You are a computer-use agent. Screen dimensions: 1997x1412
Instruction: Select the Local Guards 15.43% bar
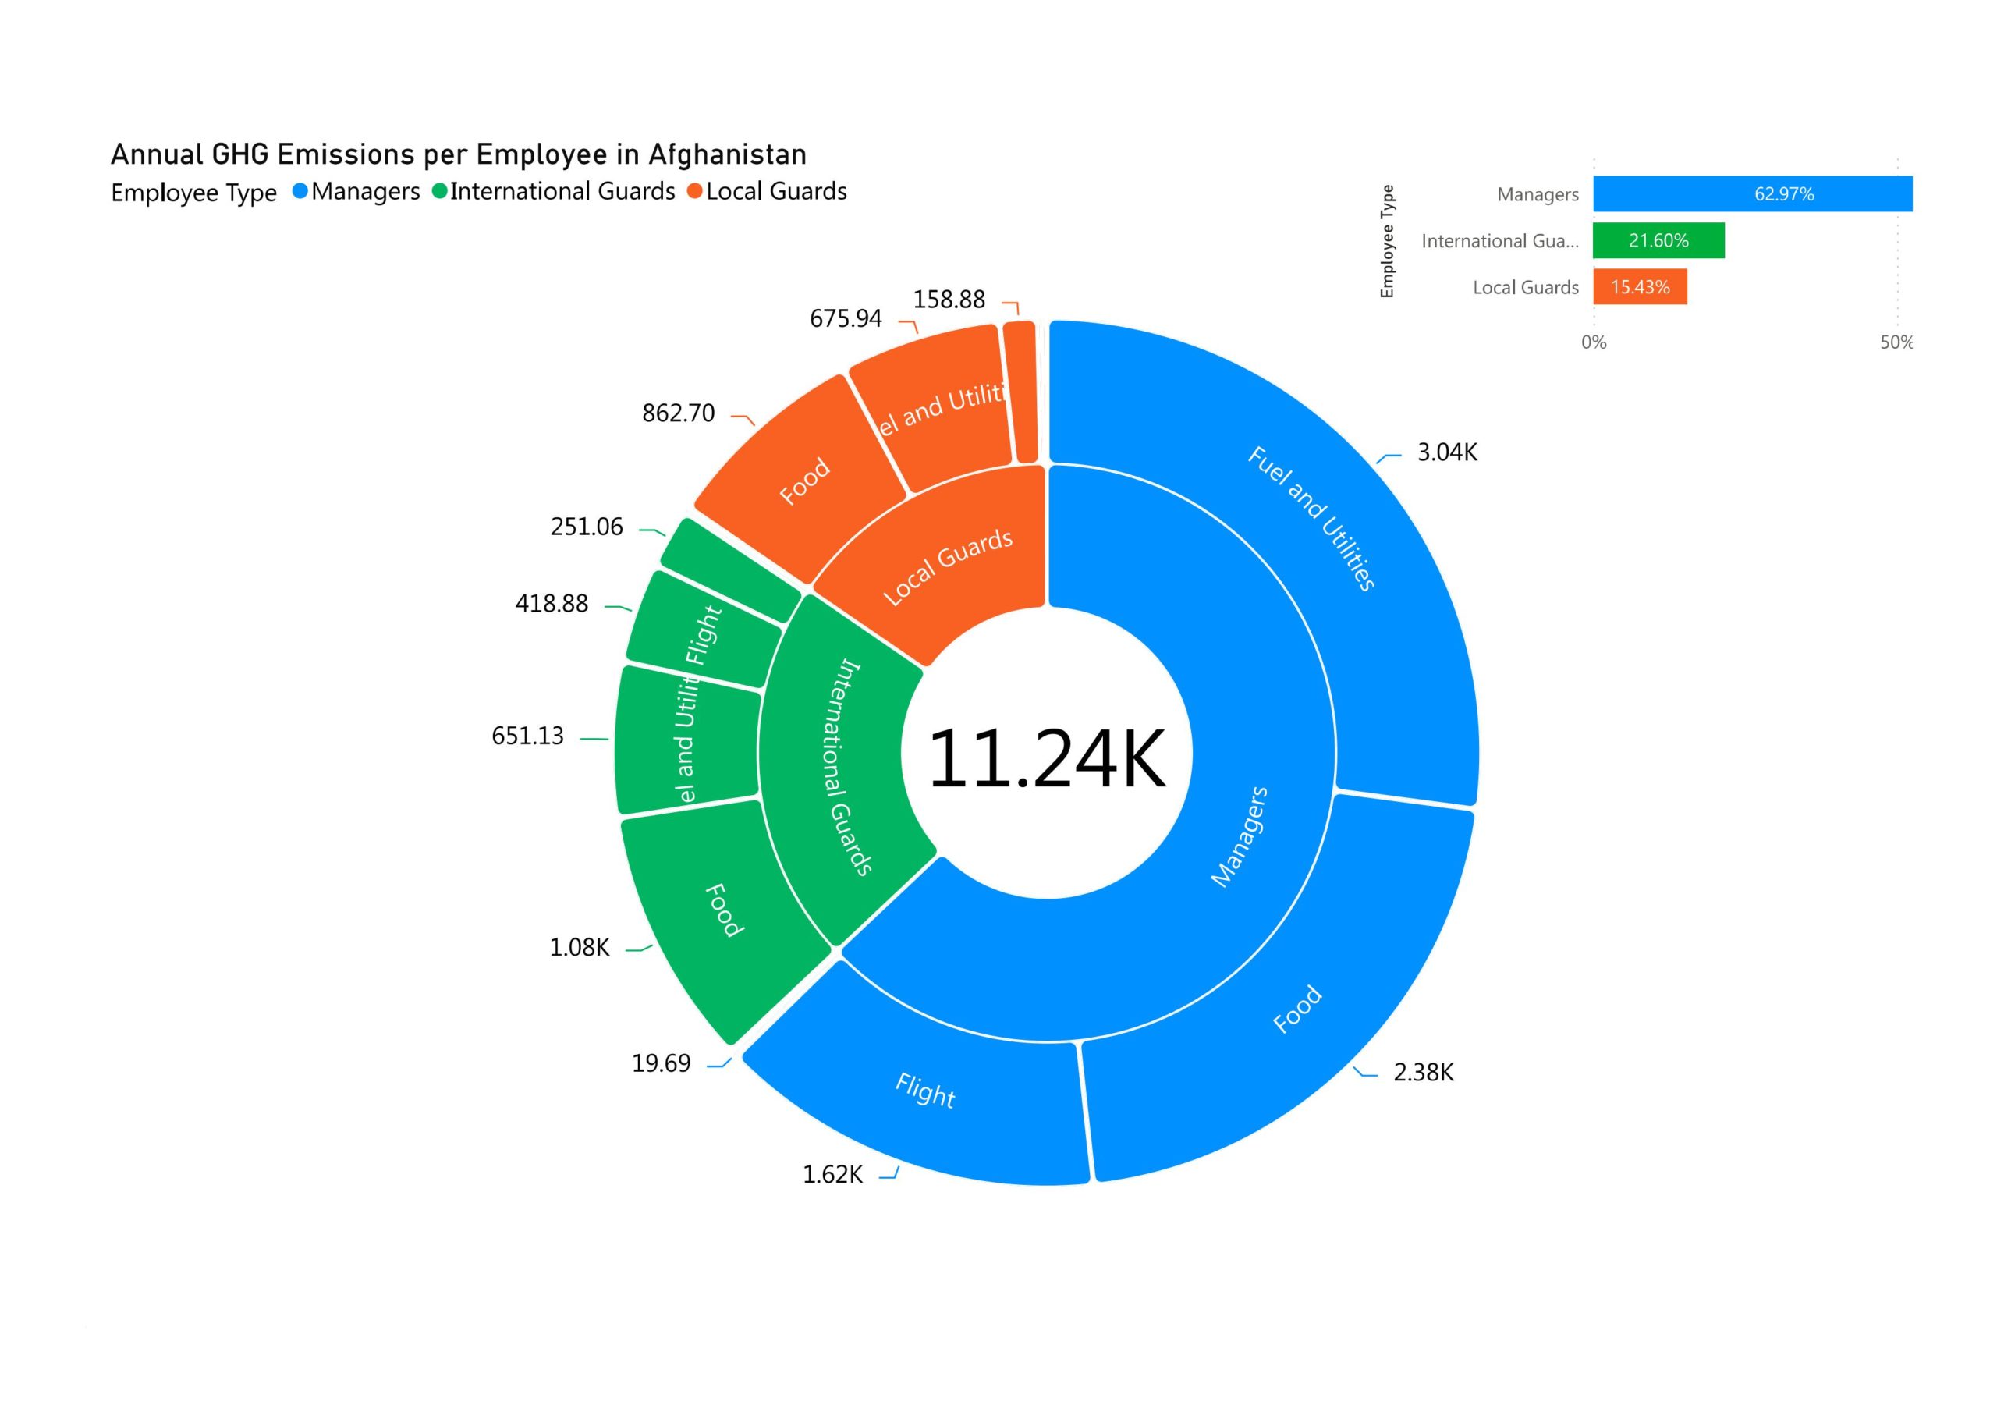coord(1640,287)
